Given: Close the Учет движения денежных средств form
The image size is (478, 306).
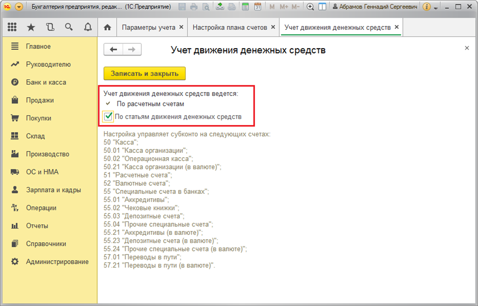Looking at the screenshot, I should [x=466, y=47].
